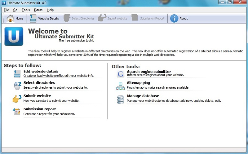Screen dimensions: 248x154
Task: Click 'Create or load website profile' description text
Action: [59, 76]
